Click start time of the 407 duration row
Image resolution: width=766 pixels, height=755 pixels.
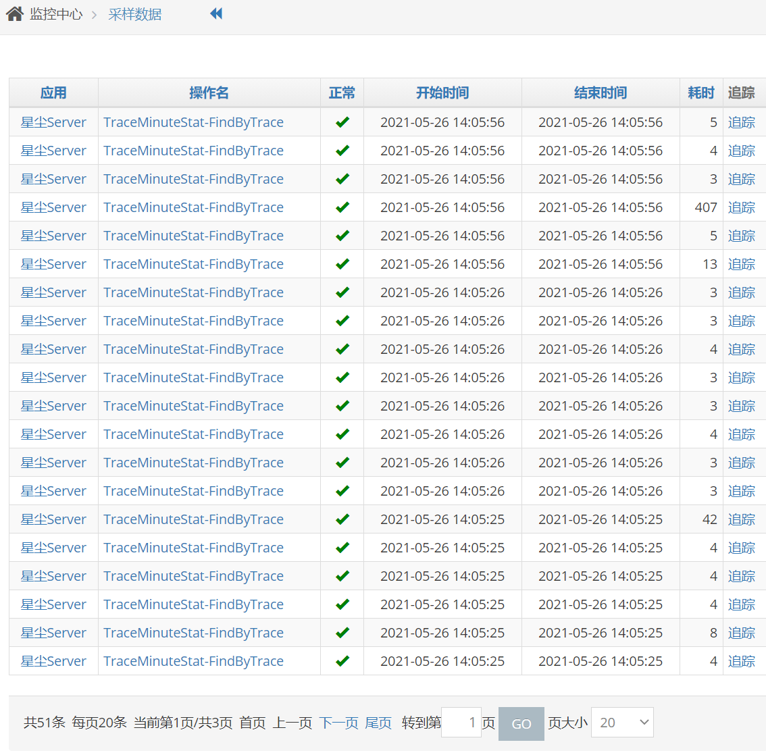[442, 207]
